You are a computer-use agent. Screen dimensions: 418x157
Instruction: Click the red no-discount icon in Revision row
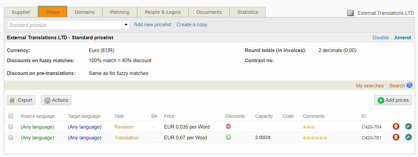click(228, 127)
